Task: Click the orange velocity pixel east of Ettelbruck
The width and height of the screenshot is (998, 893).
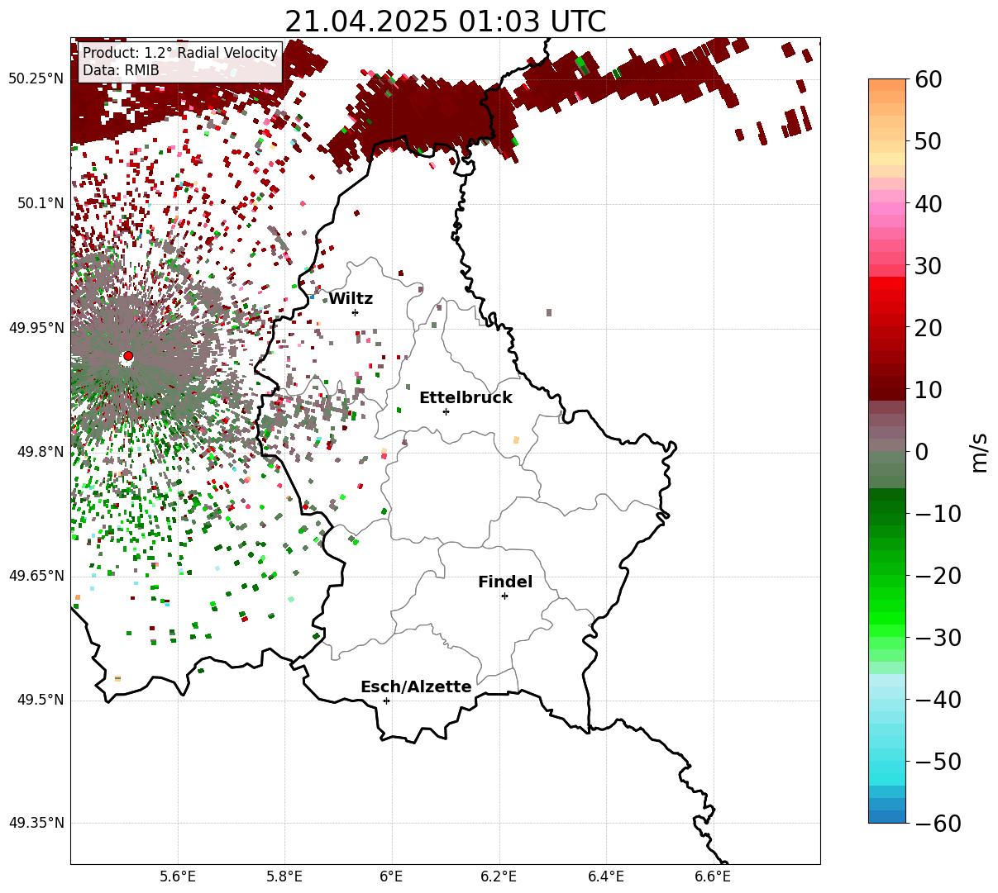Action: click(516, 440)
